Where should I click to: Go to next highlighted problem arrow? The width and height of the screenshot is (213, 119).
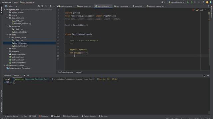pos(208,10)
